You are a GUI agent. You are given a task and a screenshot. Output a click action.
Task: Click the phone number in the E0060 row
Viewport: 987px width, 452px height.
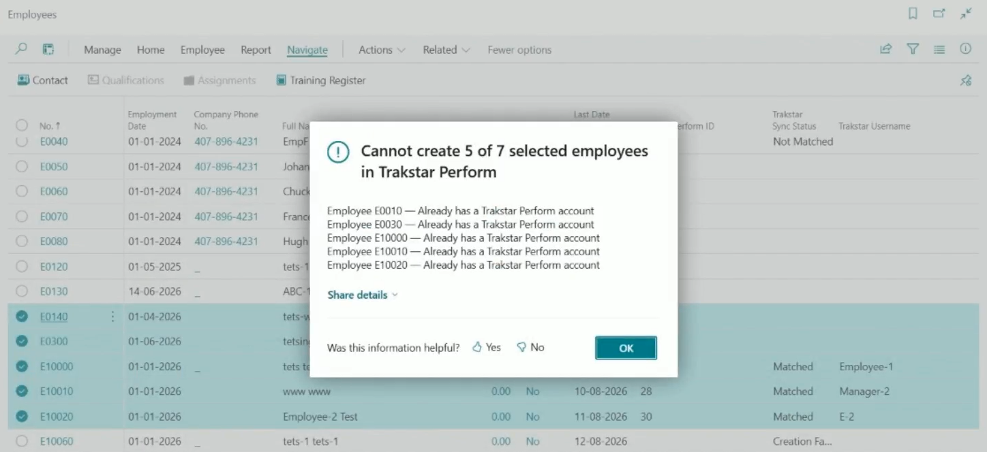[x=226, y=191]
